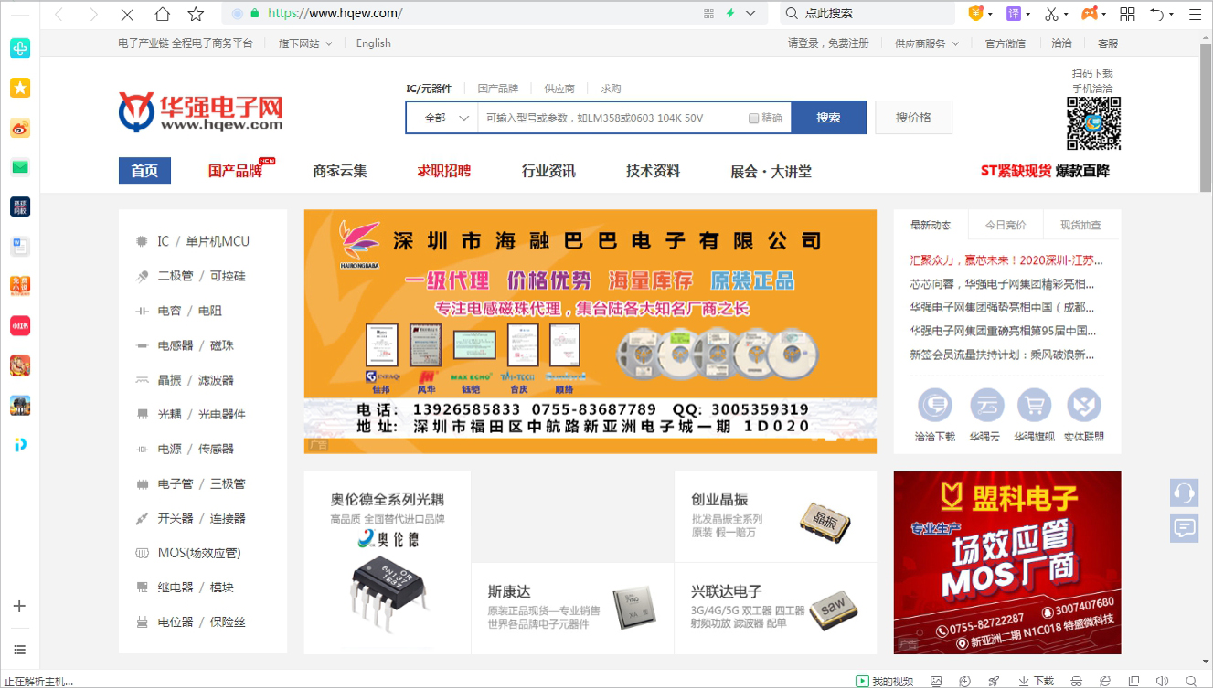Screen dimensions: 1213x688
Task: Click the blue 搜索 button
Action: pos(828,118)
